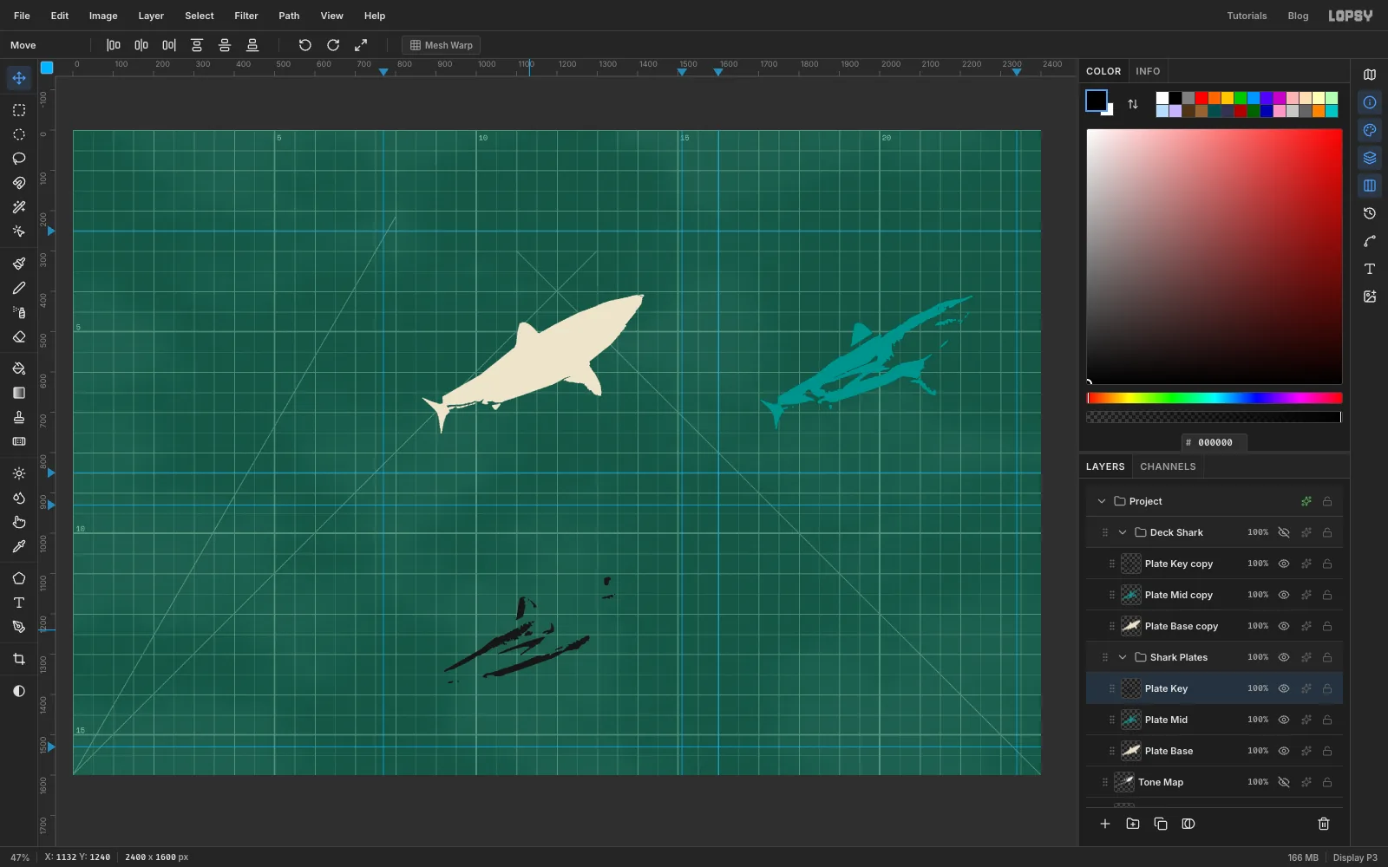This screenshot has width=1388, height=867.
Task: Collapse the Shark Plates group
Action: coord(1123,657)
